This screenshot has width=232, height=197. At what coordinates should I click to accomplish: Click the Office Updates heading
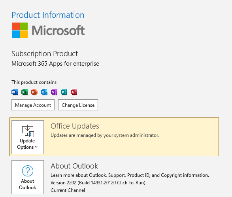[75, 126]
